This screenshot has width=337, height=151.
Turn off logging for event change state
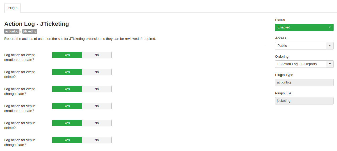96,89
